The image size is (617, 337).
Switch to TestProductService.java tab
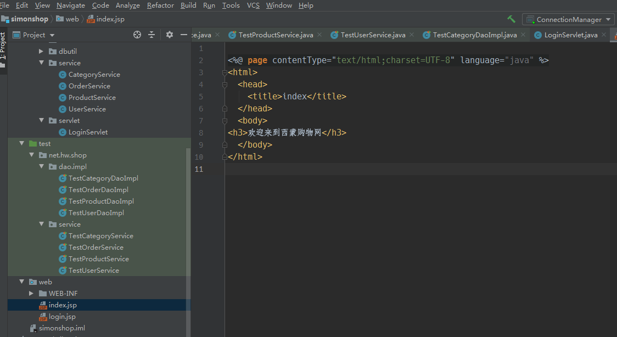click(x=276, y=35)
